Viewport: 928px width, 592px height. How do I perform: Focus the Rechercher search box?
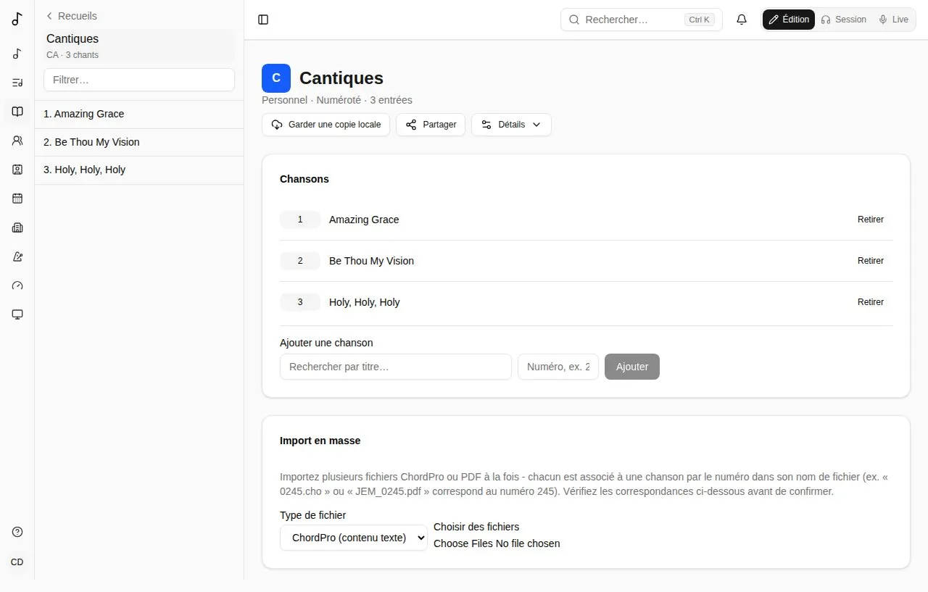[642, 20]
